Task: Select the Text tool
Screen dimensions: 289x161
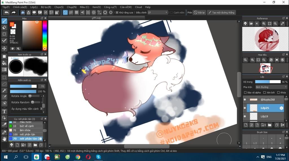Action: tap(4, 112)
